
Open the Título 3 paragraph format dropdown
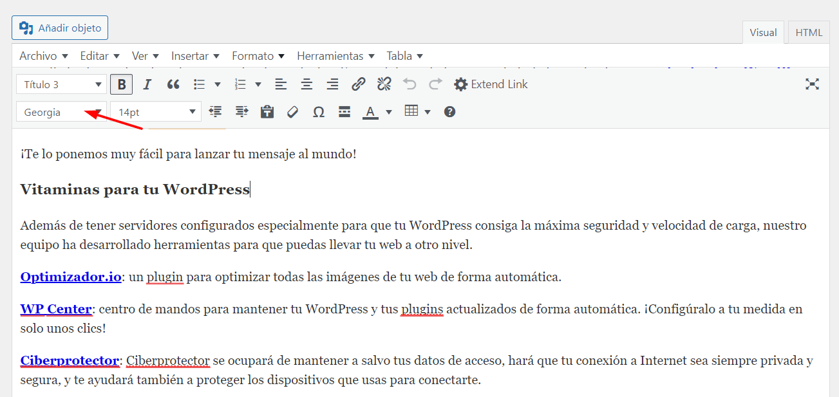tap(61, 84)
